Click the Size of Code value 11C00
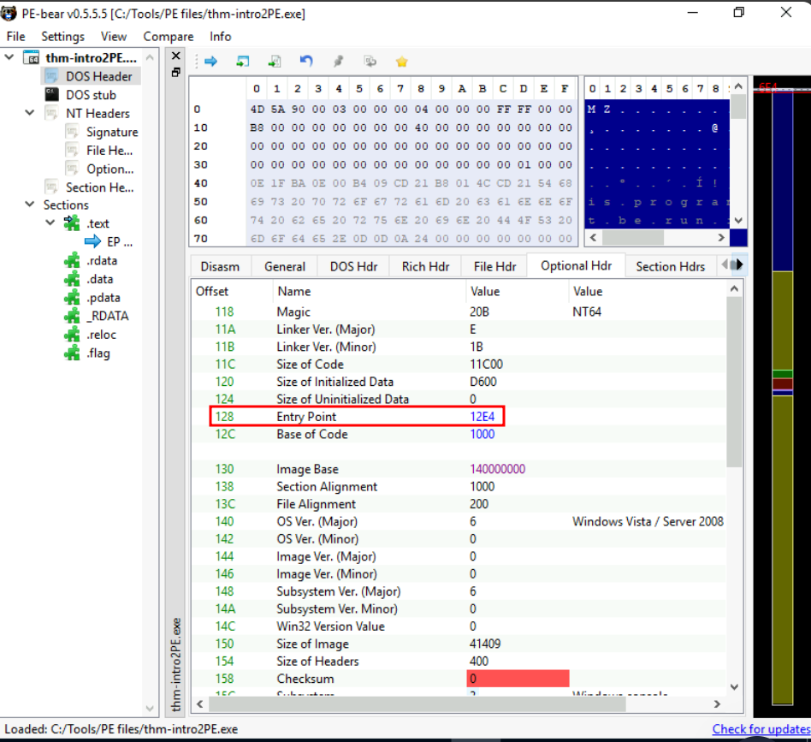This screenshot has height=742, width=811. pyautogui.click(x=486, y=365)
